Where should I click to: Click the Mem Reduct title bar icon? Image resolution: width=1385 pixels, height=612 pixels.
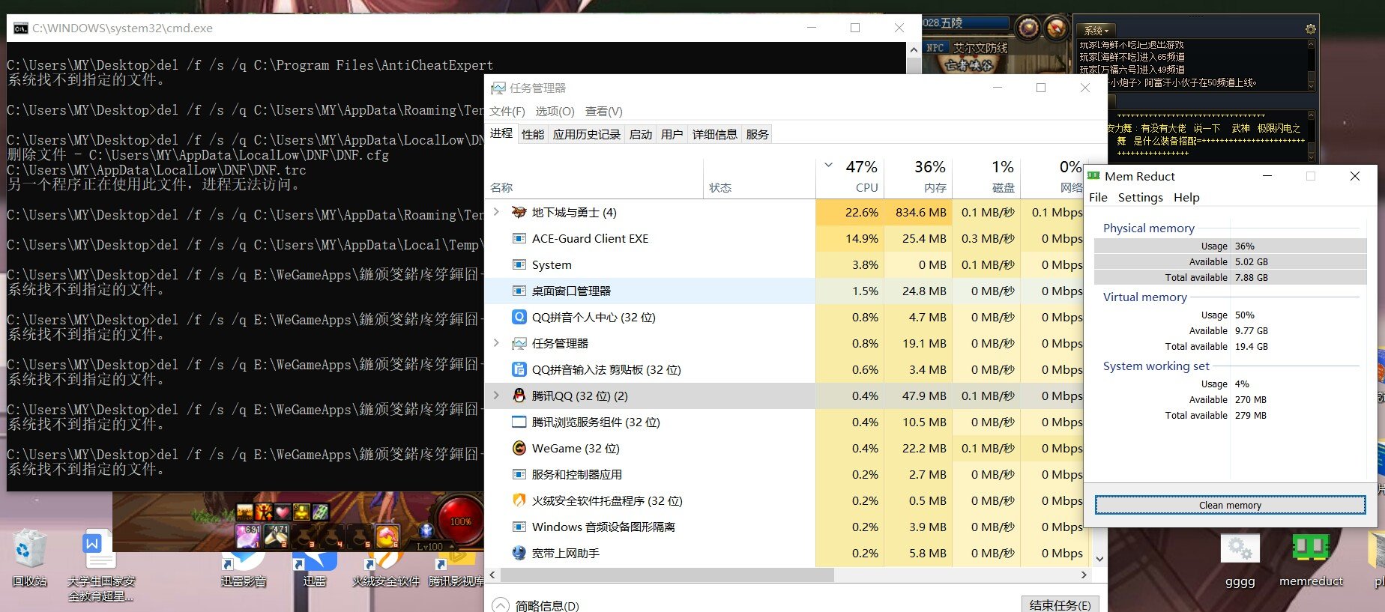pos(1093,176)
